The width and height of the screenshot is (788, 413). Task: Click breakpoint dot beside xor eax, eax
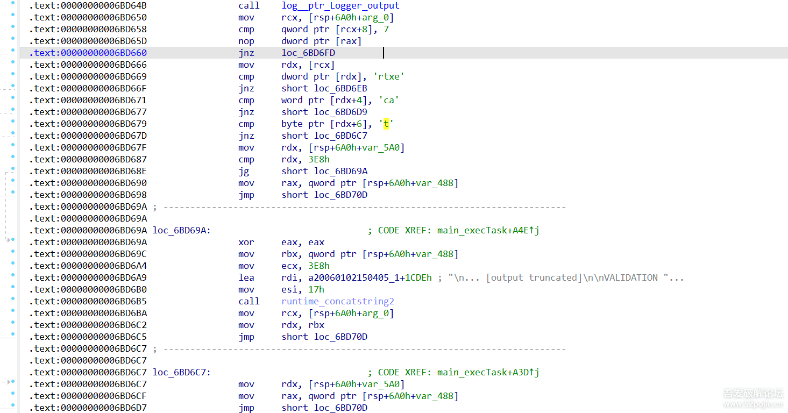[x=13, y=242]
